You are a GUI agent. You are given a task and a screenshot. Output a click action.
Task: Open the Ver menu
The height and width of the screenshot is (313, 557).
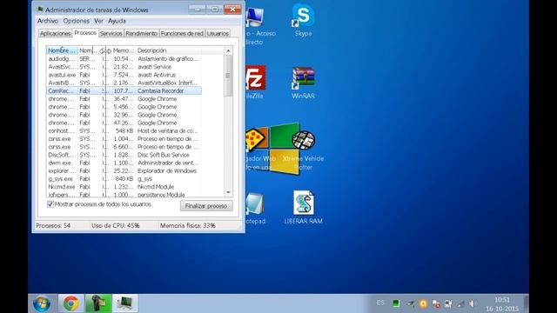pos(98,21)
